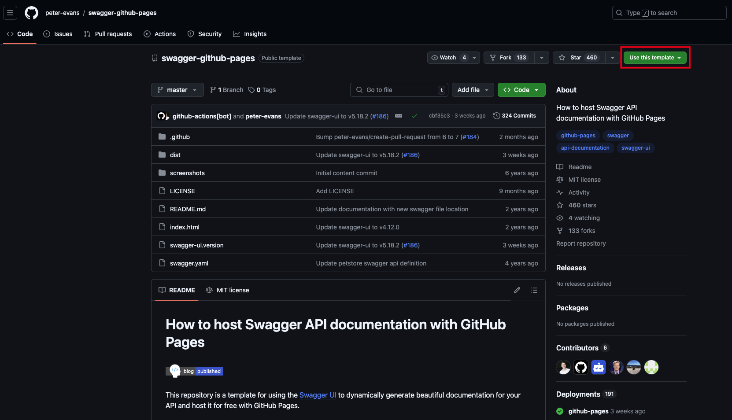The image size is (732, 420).
Task: Open the LICENSE file
Action: point(182,191)
